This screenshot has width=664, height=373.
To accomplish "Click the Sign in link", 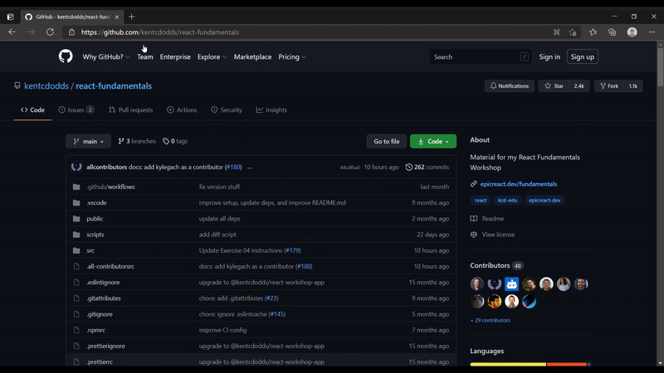I will (549, 56).
